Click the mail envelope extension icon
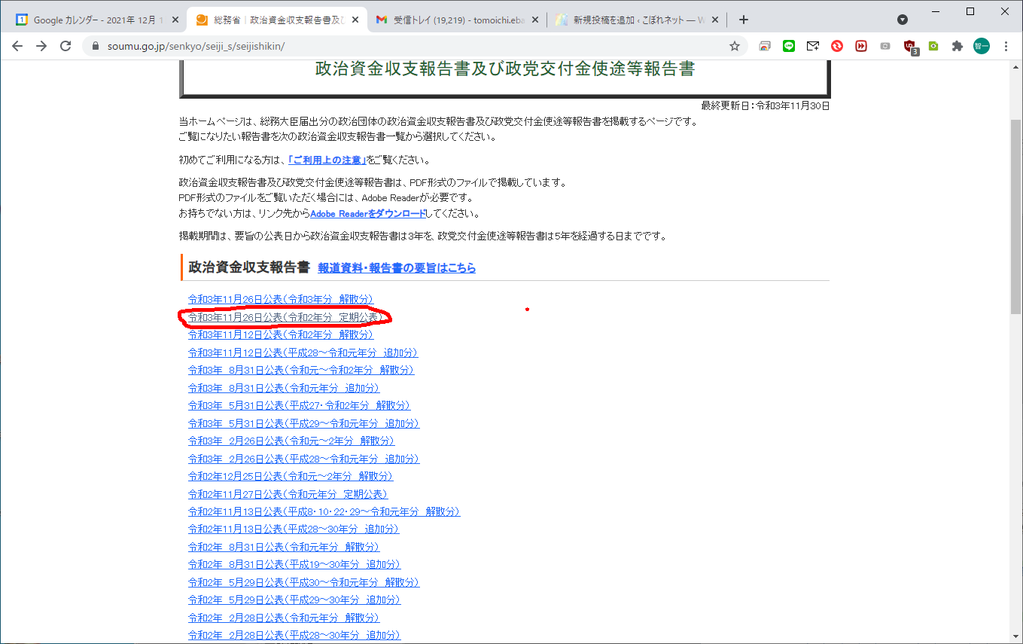This screenshot has height=644, width=1023. tap(813, 46)
